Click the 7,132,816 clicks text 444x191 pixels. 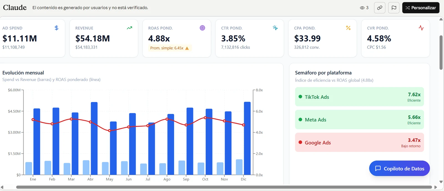(x=236, y=47)
